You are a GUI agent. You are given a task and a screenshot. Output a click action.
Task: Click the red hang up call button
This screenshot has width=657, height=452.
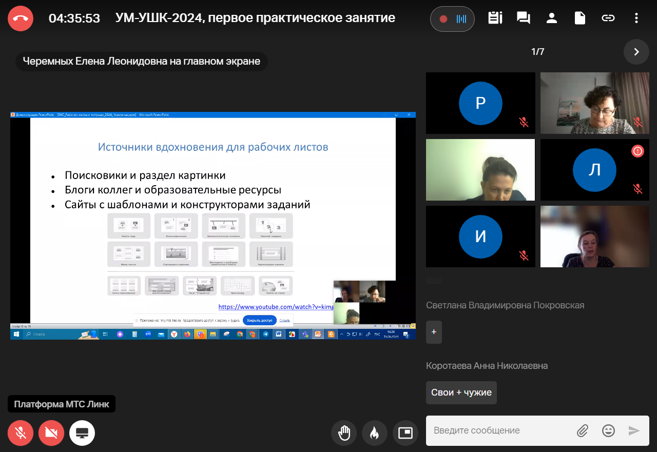[x=21, y=18]
